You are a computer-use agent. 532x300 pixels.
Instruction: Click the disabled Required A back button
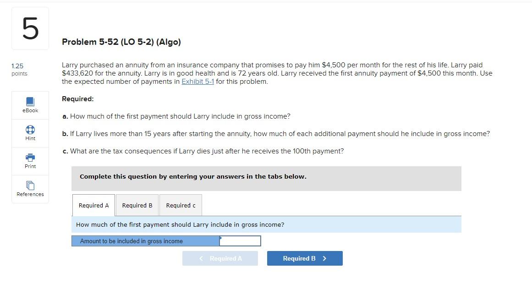pyautogui.click(x=220, y=258)
